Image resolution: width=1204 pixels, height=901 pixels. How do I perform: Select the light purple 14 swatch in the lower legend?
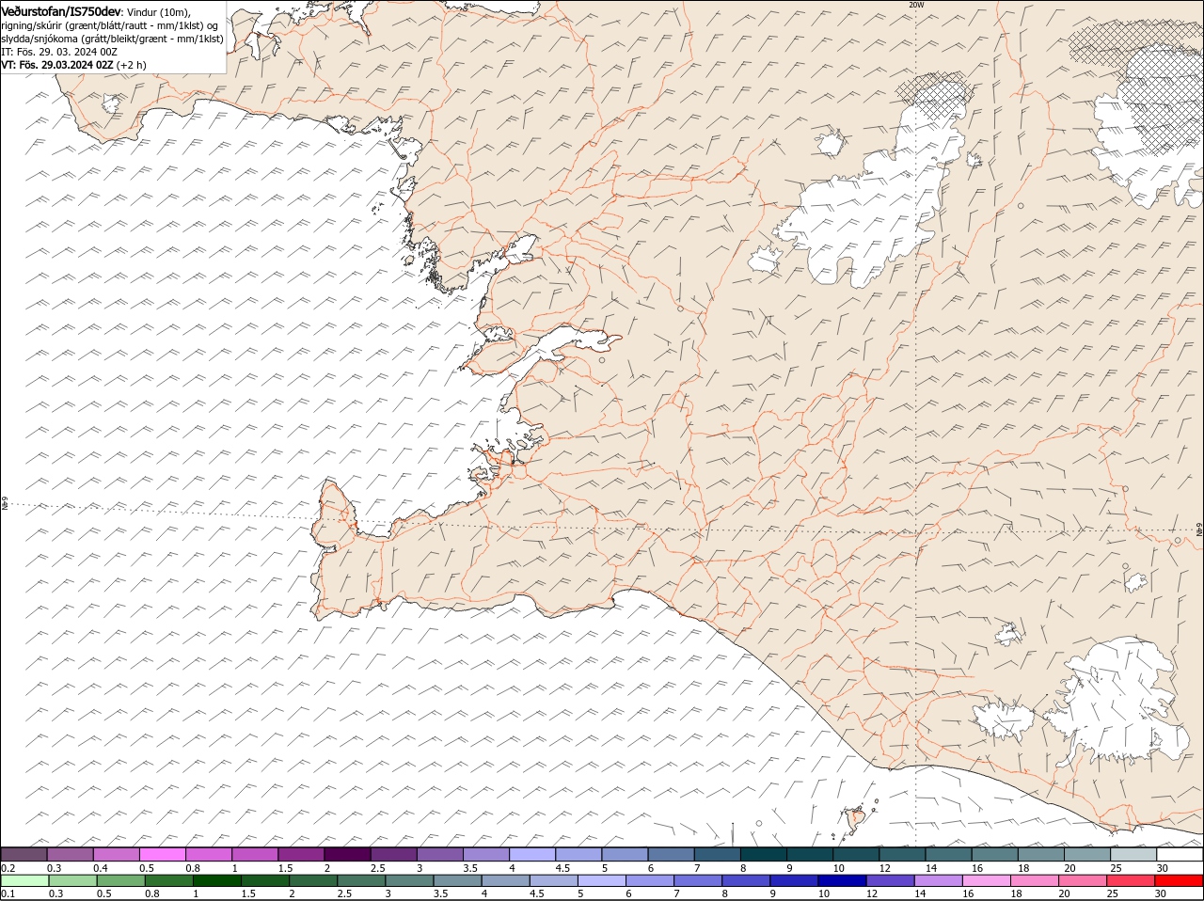(938, 881)
